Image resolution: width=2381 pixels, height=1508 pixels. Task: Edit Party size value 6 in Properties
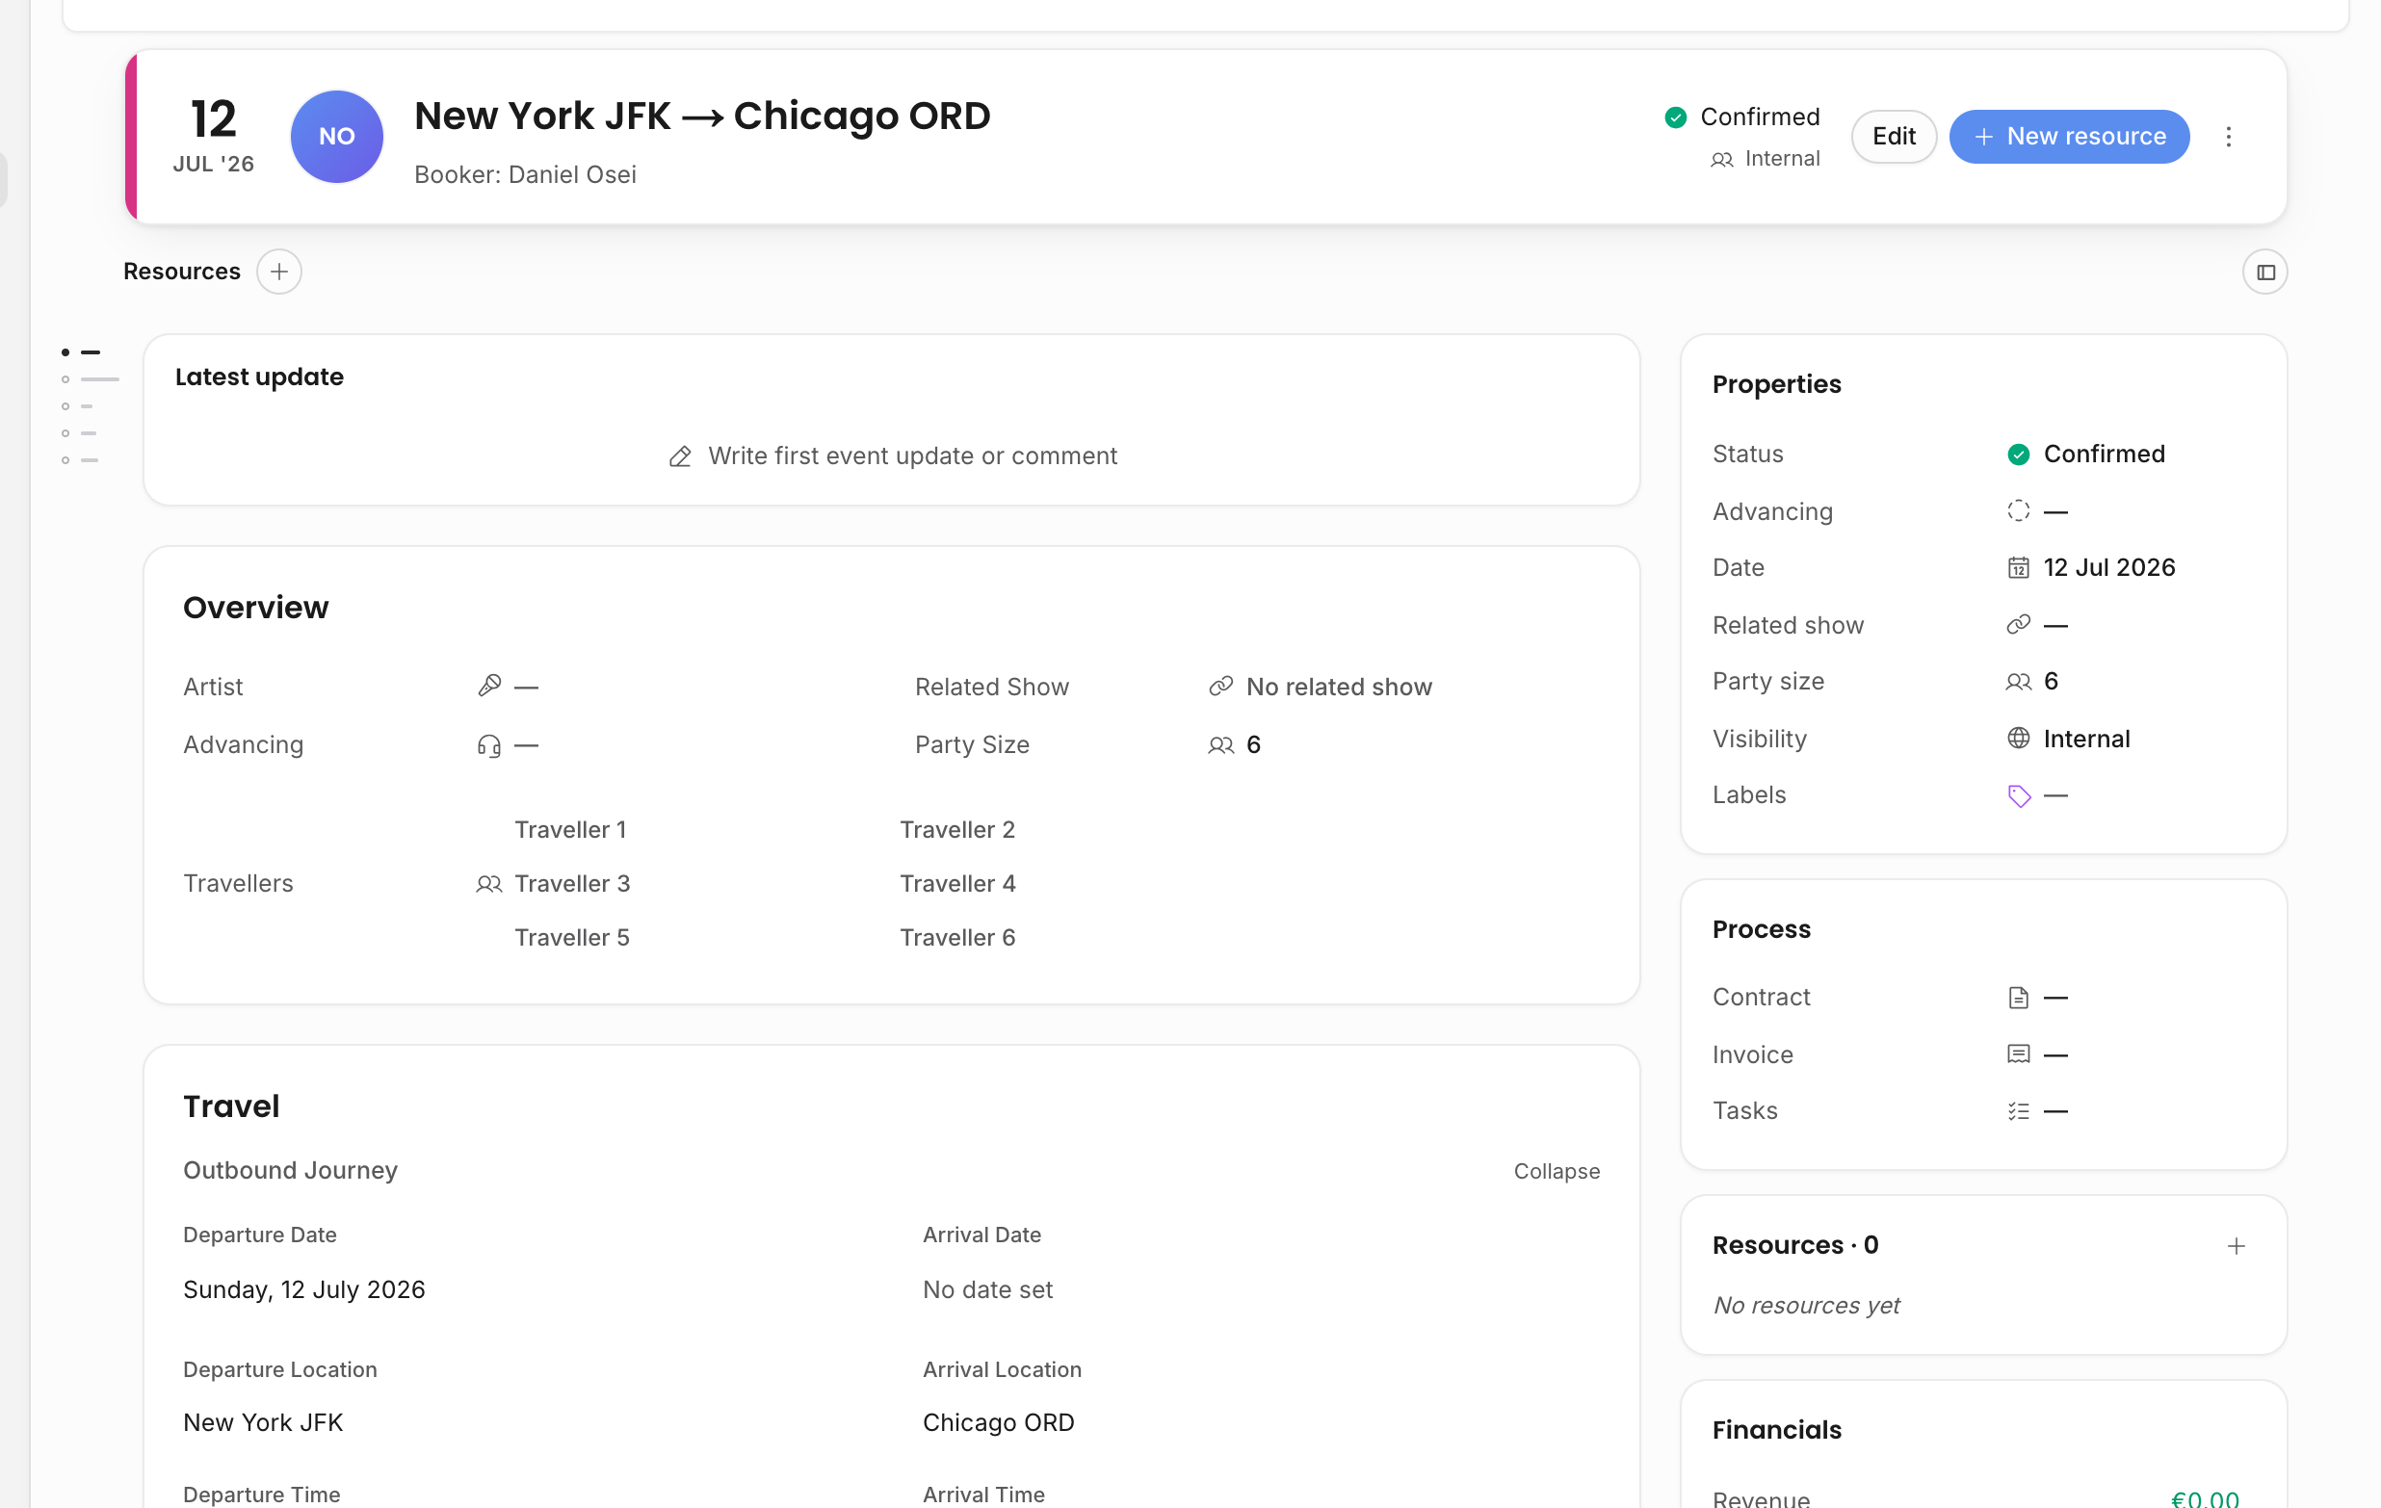coord(2051,682)
